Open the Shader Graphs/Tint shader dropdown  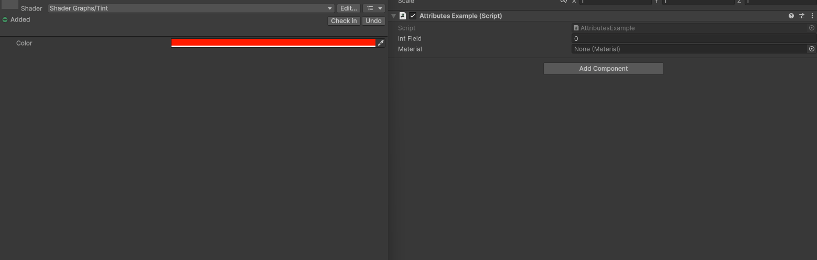[x=191, y=8]
